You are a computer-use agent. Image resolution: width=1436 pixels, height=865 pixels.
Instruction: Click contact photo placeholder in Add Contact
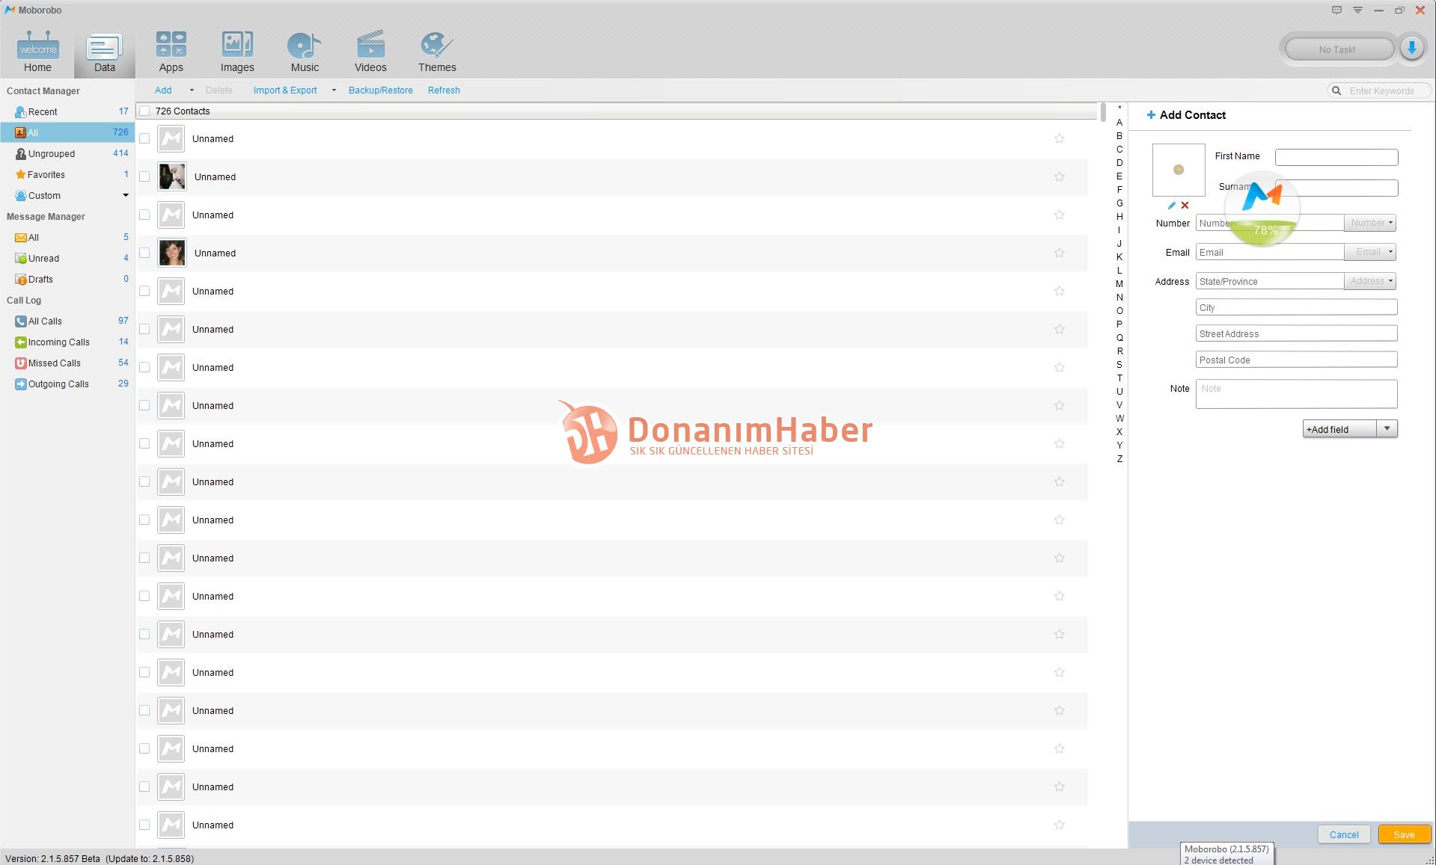point(1179,170)
